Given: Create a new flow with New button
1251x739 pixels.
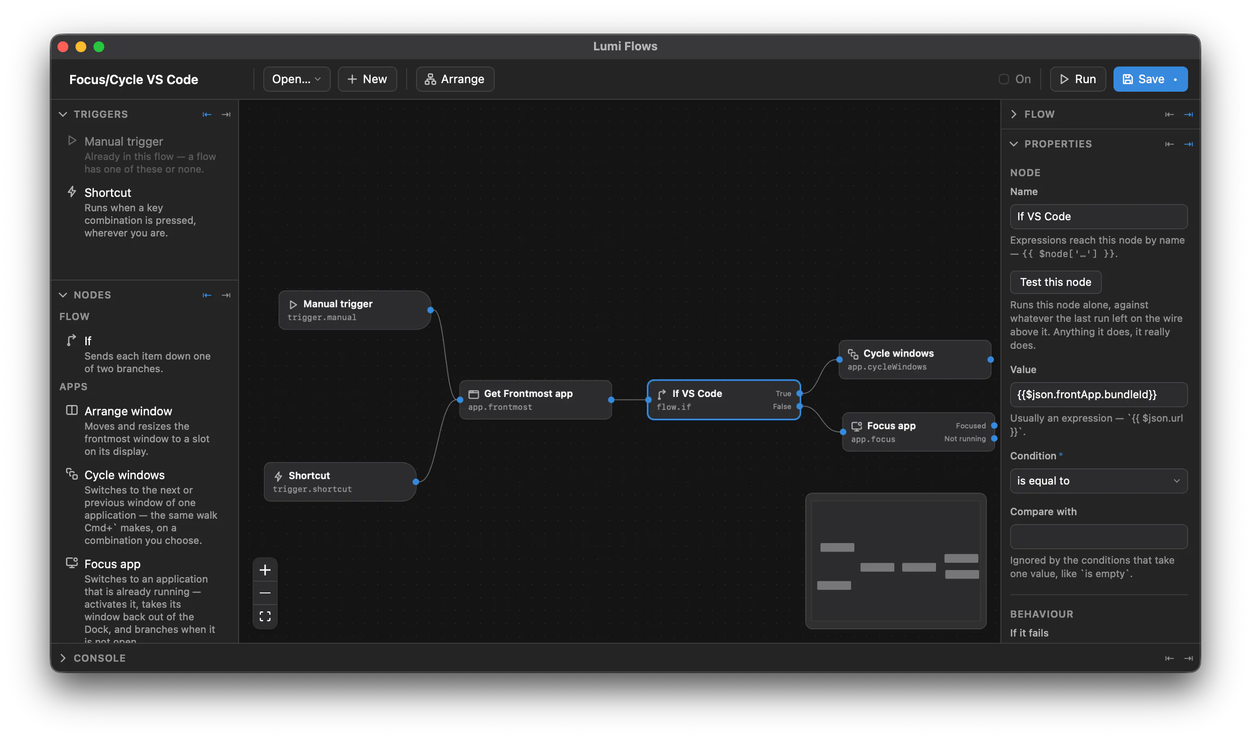Looking at the screenshot, I should click(x=368, y=79).
